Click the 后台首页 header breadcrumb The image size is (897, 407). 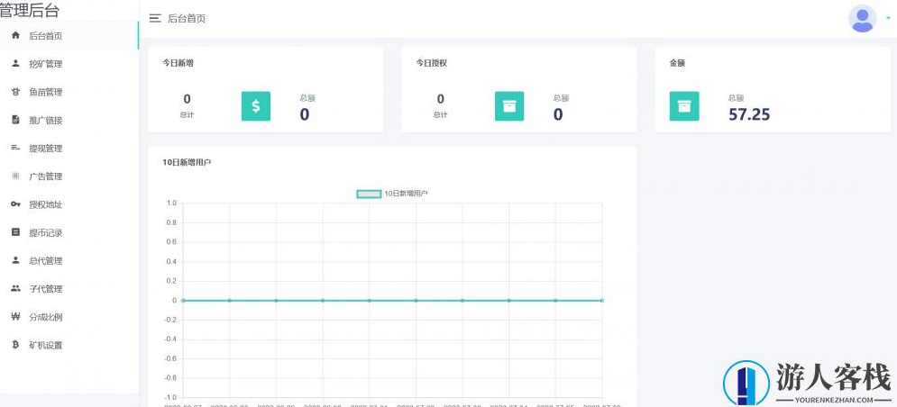187,18
